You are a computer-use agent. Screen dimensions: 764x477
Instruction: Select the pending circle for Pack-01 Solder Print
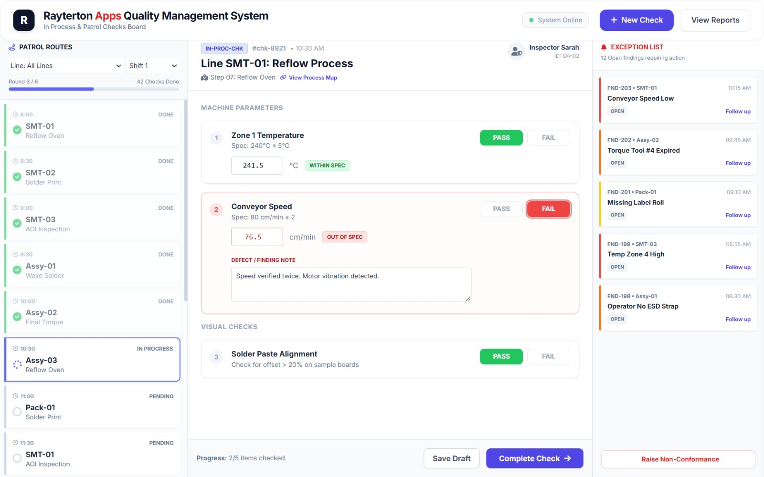point(17,412)
